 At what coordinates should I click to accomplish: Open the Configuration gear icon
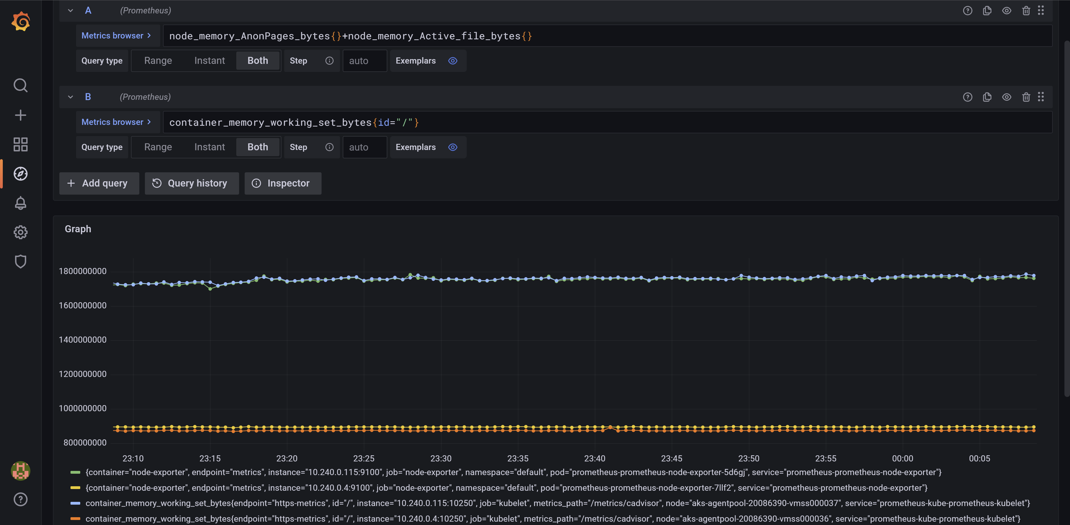click(20, 232)
